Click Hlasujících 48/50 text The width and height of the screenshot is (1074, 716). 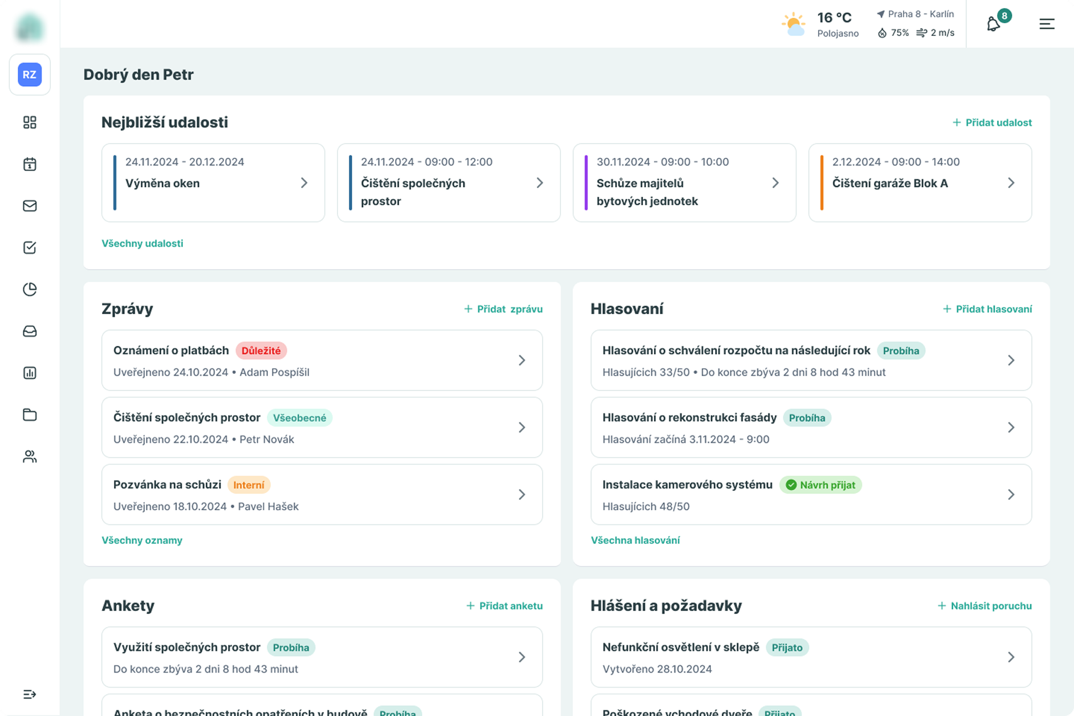(646, 506)
